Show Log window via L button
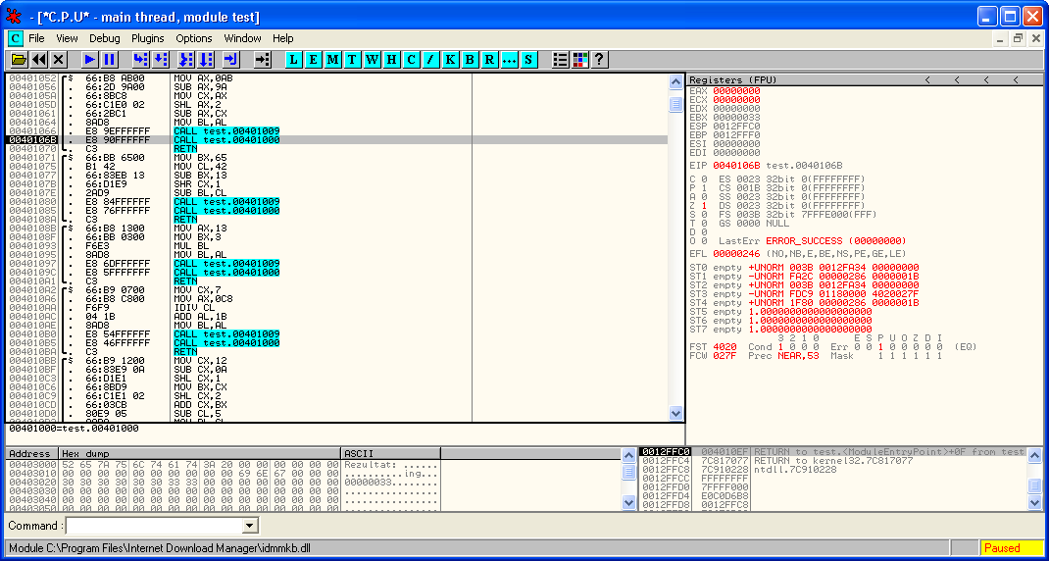The image size is (1049, 561). tap(294, 60)
